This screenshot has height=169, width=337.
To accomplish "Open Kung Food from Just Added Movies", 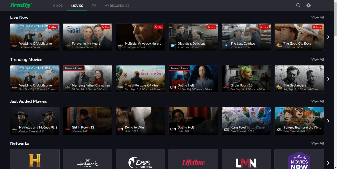I will pos(246,121).
